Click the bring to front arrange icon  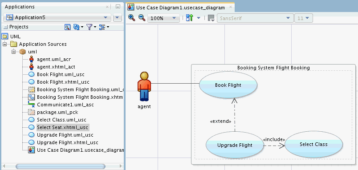pyautogui.click(x=190, y=18)
